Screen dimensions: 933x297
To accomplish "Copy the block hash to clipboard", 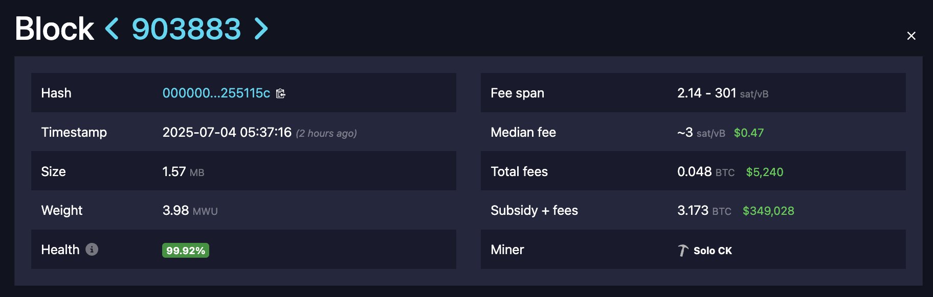I will pyautogui.click(x=281, y=93).
